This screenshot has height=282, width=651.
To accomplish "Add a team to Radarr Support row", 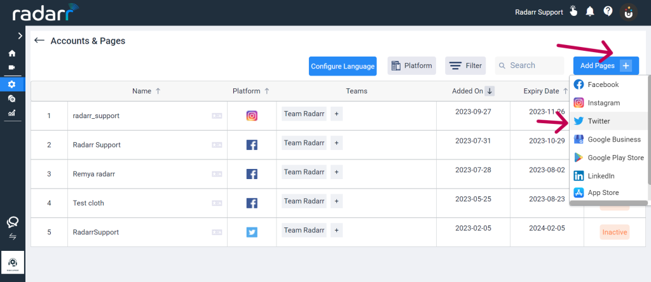I will 336,143.
